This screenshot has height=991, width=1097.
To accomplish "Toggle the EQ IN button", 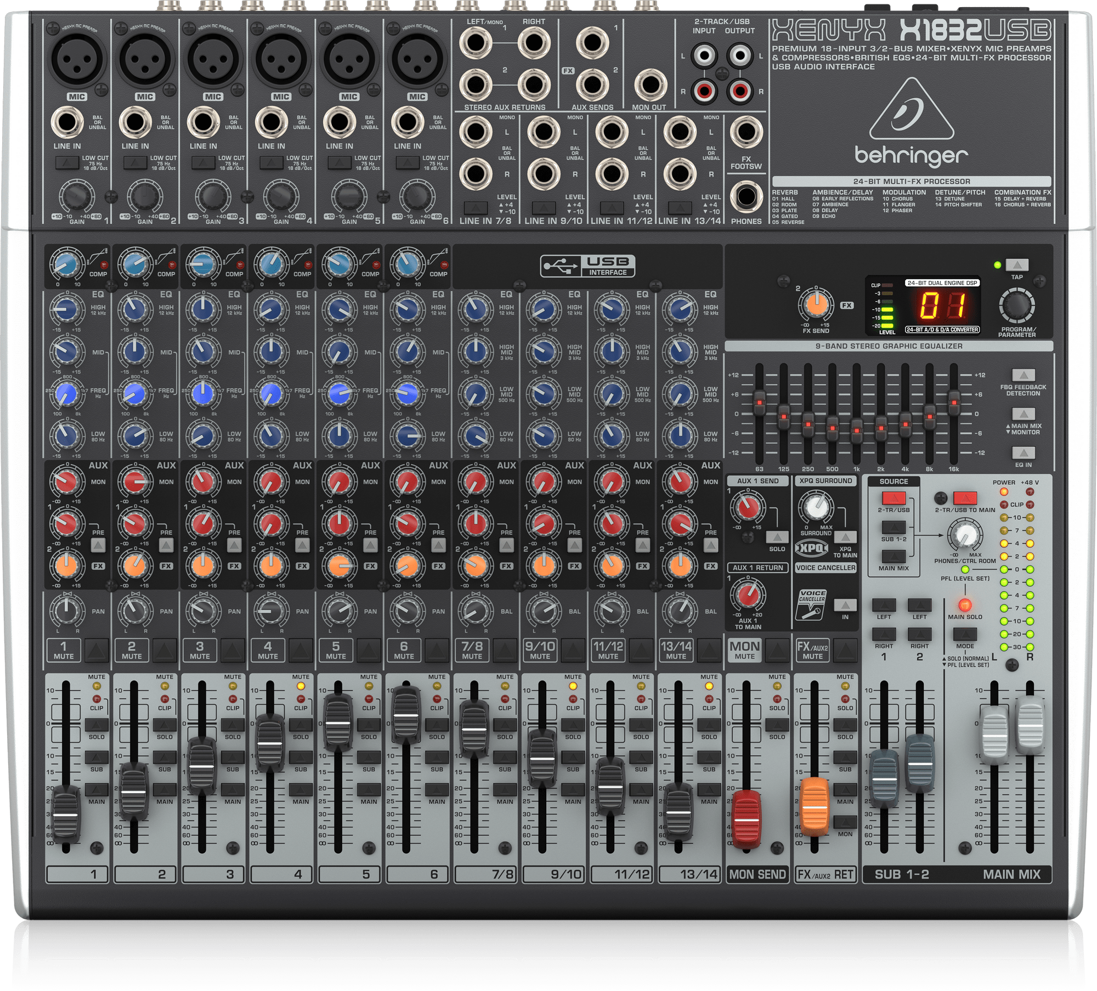I will [x=1023, y=452].
